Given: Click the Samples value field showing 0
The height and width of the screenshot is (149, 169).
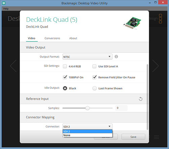Looking at the screenshot, I should point(121,108).
